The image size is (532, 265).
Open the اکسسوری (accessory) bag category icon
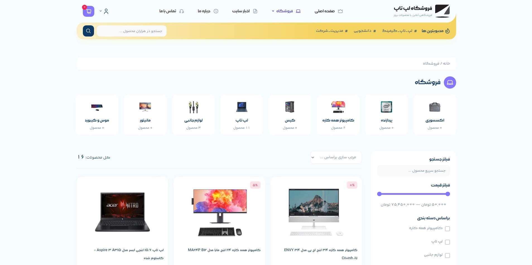coord(434,107)
